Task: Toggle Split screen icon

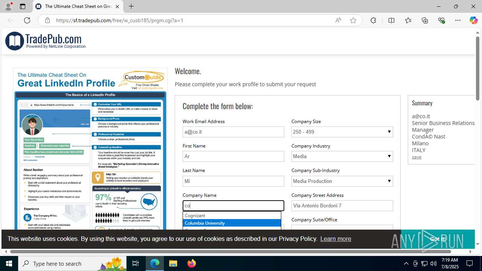Action: (x=392, y=20)
